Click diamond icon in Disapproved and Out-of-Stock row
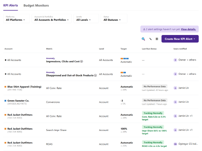This screenshot has width=202, height=151. (6, 74)
